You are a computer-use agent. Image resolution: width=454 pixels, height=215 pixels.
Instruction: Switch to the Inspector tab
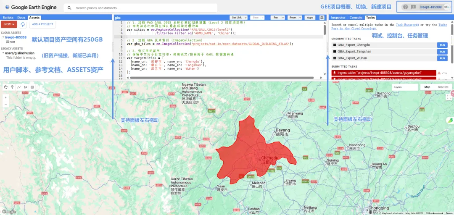[x=338, y=18]
